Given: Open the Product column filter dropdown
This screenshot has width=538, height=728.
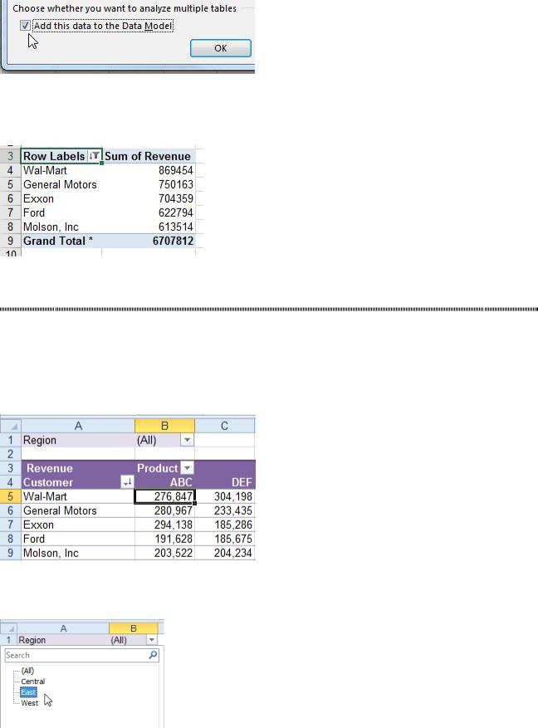Looking at the screenshot, I should 187,468.
